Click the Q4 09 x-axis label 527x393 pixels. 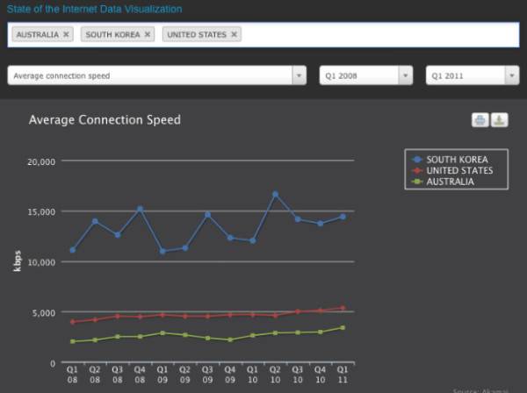coord(230,375)
